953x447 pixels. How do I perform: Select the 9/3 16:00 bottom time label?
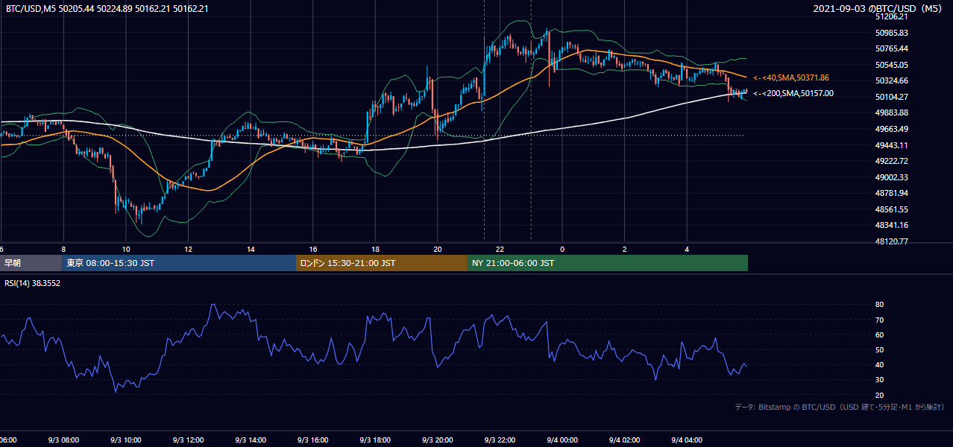(313, 441)
